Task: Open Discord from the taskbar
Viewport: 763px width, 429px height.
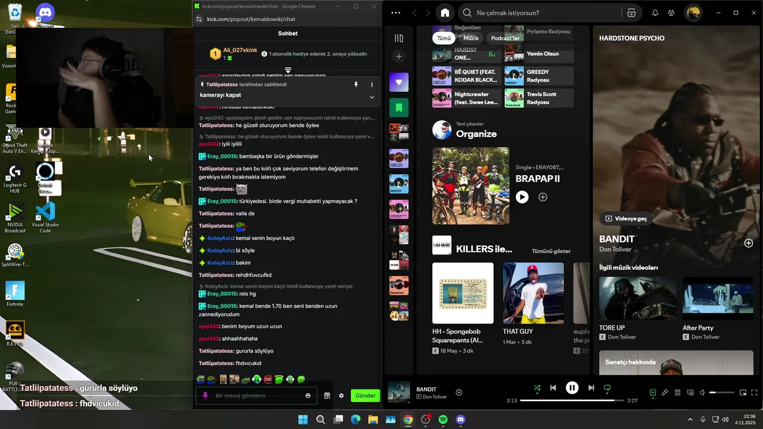Action: (x=460, y=419)
